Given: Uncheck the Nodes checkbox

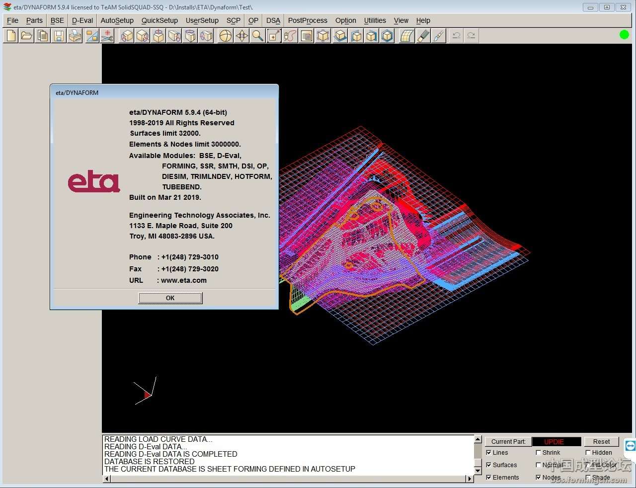Looking at the screenshot, I should (x=539, y=478).
